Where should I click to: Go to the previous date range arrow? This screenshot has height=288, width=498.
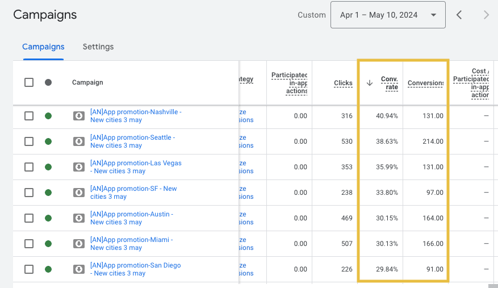[x=459, y=15]
